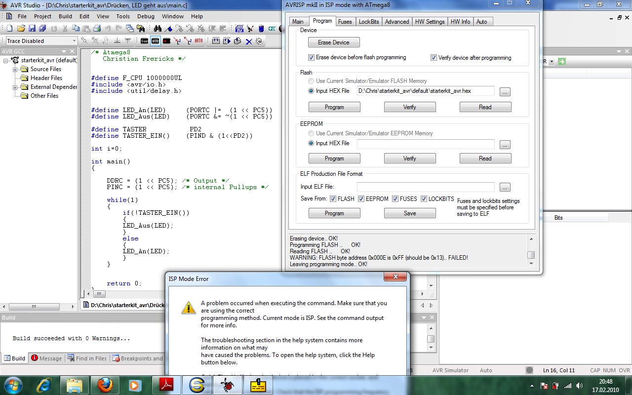This screenshot has height=395, width=632.
Task: Select Header Files in project tree
Action: click(x=46, y=78)
